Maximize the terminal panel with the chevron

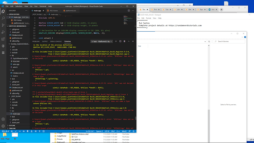(129, 41)
